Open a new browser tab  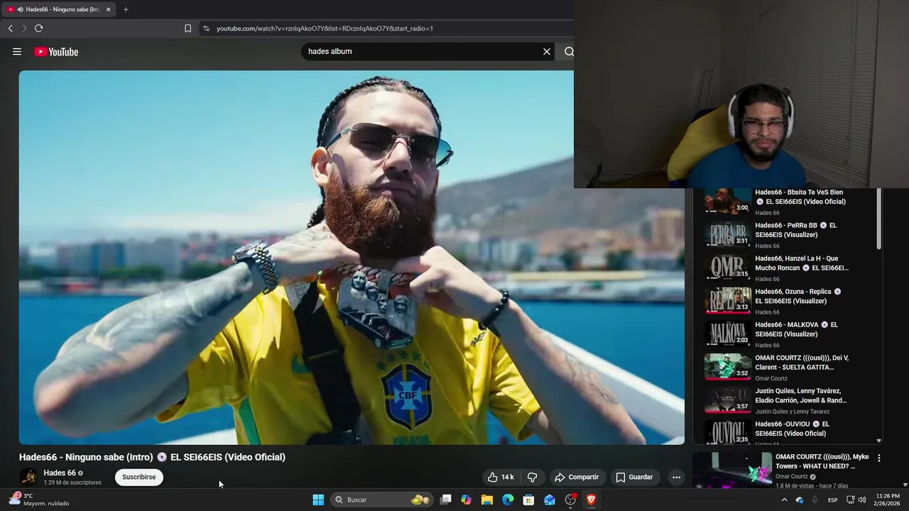(126, 9)
